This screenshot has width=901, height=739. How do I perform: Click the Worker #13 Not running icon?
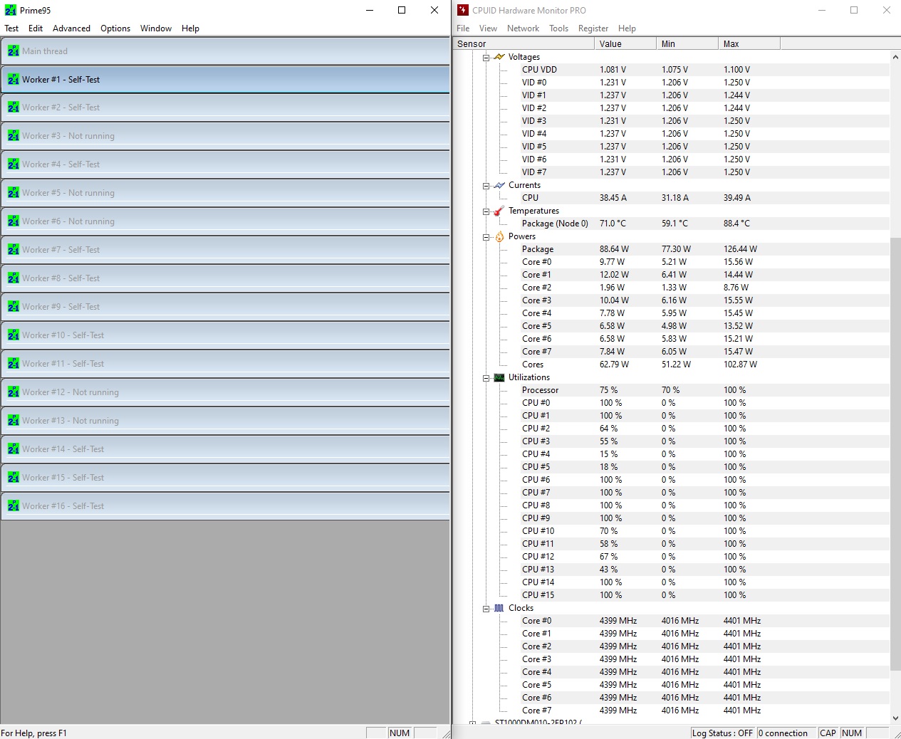[14, 420]
